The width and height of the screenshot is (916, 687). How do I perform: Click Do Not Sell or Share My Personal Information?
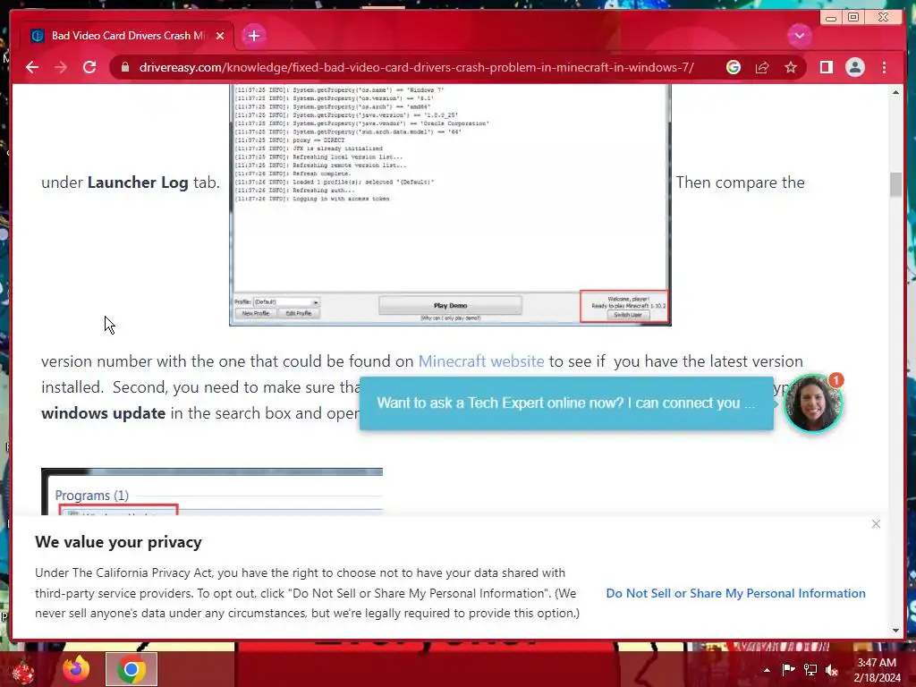click(x=735, y=593)
